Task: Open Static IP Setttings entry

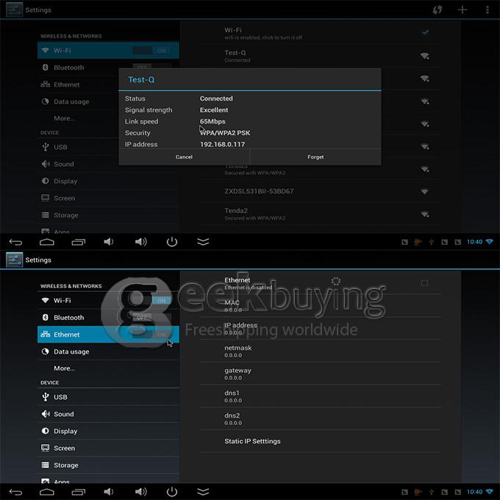Action: point(321,441)
